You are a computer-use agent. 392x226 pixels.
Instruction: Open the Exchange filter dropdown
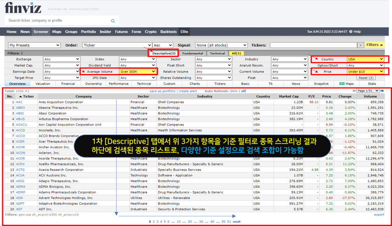click(62, 59)
